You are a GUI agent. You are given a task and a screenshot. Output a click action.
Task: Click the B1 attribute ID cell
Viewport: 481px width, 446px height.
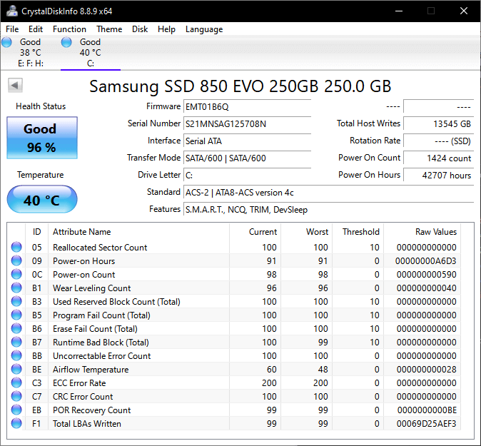coord(37,288)
